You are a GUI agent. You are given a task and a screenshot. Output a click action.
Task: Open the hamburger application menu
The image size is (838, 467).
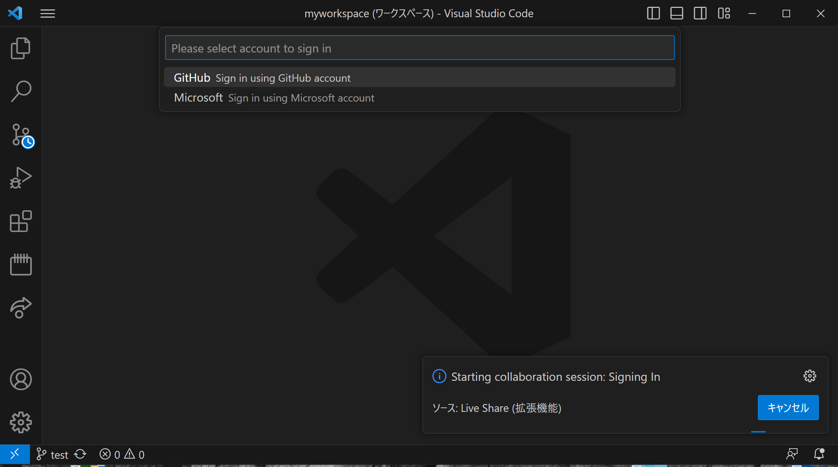(48, 14)
